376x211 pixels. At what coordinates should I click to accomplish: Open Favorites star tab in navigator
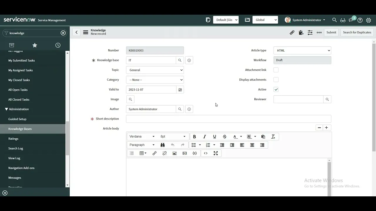click(x=35, y=45)
